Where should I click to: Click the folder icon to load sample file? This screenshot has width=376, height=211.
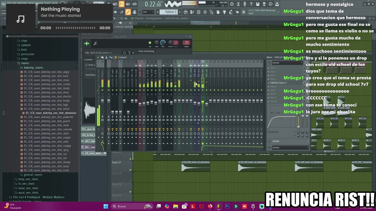click(x=125, y=53)
